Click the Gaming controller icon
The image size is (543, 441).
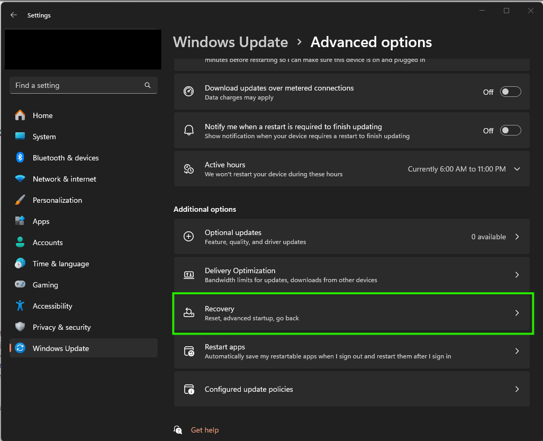[x=20, y=284]
